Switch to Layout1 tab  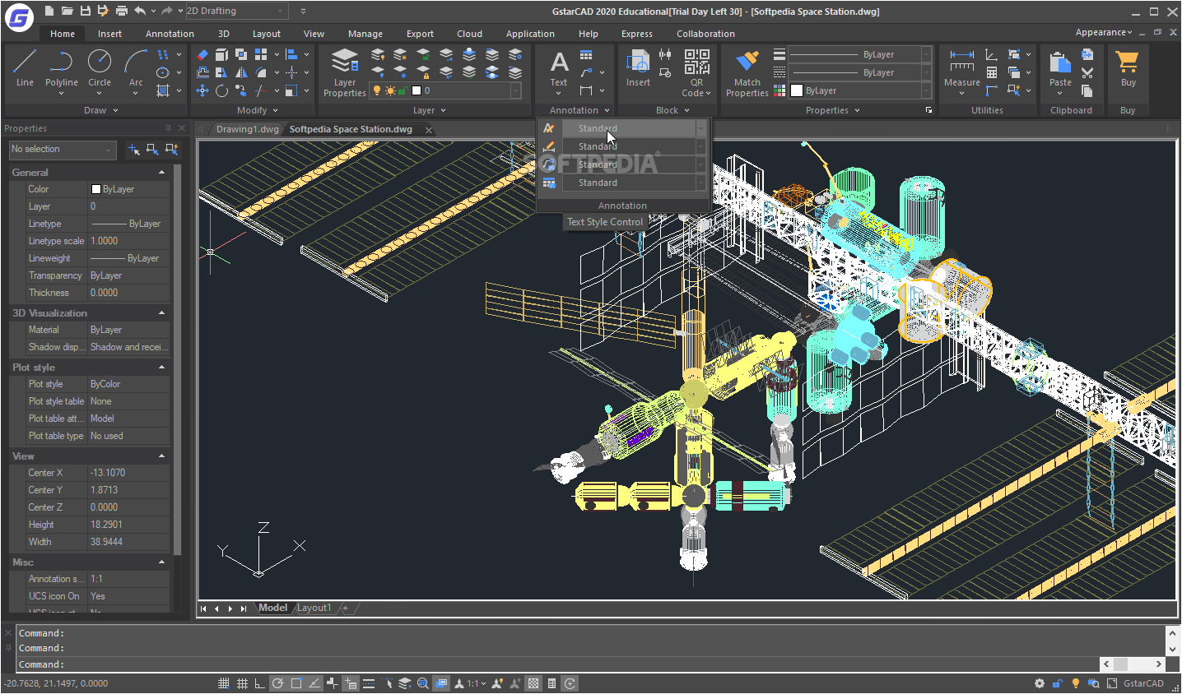click(x=314, y=608)
